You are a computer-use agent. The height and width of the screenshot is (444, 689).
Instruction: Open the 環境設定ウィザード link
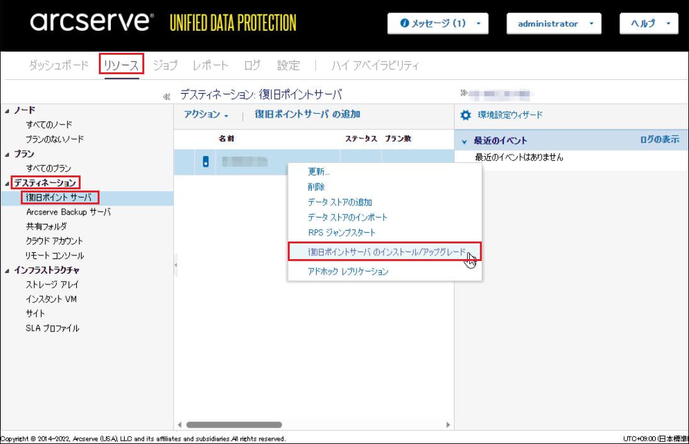click(510, 115)
